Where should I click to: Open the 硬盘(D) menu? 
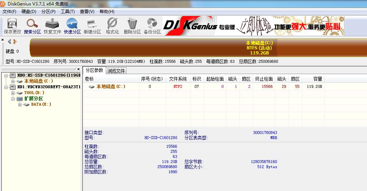coord(29,12)
